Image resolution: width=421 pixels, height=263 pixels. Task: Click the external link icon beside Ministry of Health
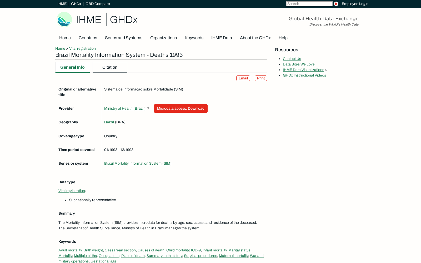point(147,109)
